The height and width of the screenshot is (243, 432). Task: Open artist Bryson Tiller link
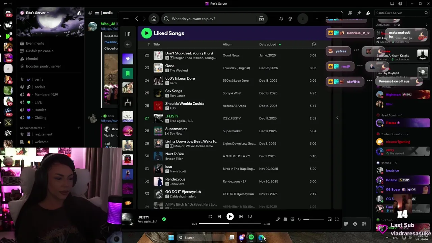pos(174,159)
